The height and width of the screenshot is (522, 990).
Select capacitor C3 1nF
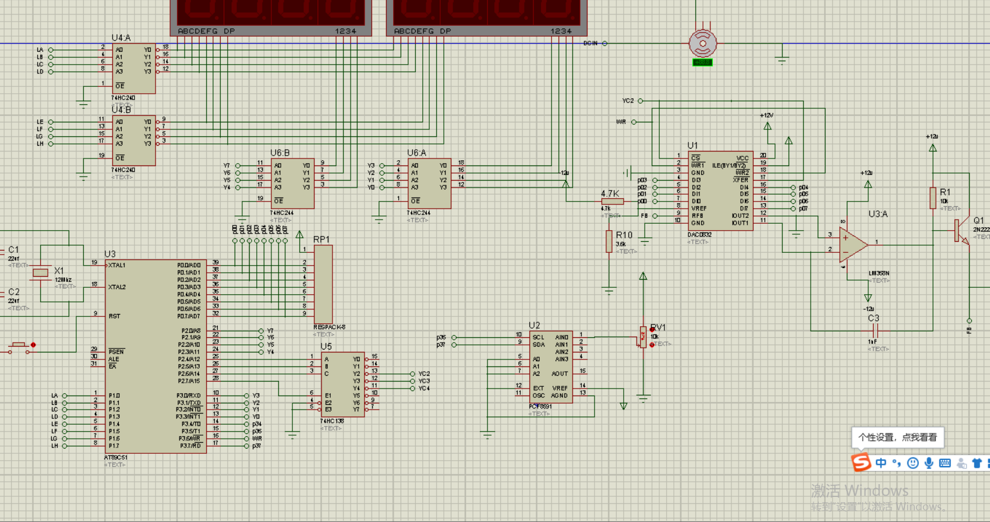874,331
